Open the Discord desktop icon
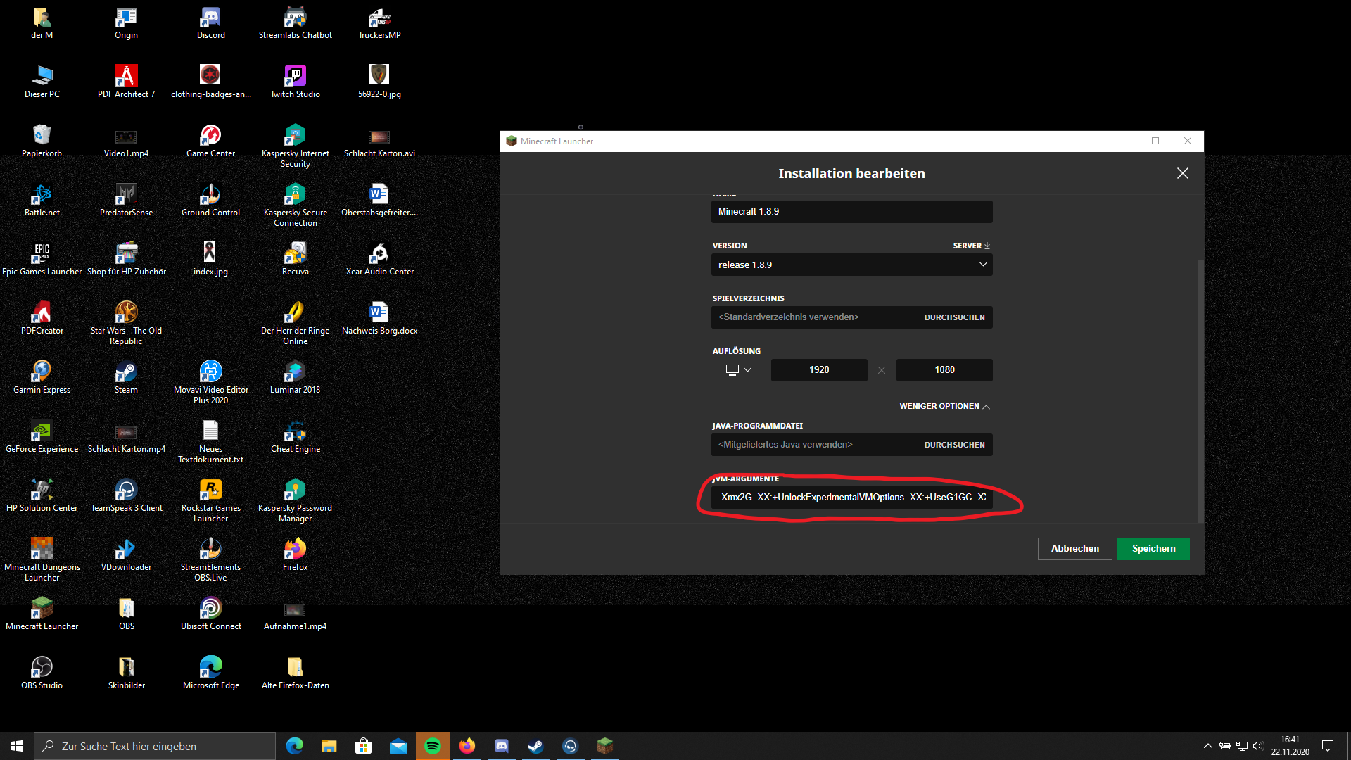The height and width of the screenshot is (760, 1351). (210, 23)
